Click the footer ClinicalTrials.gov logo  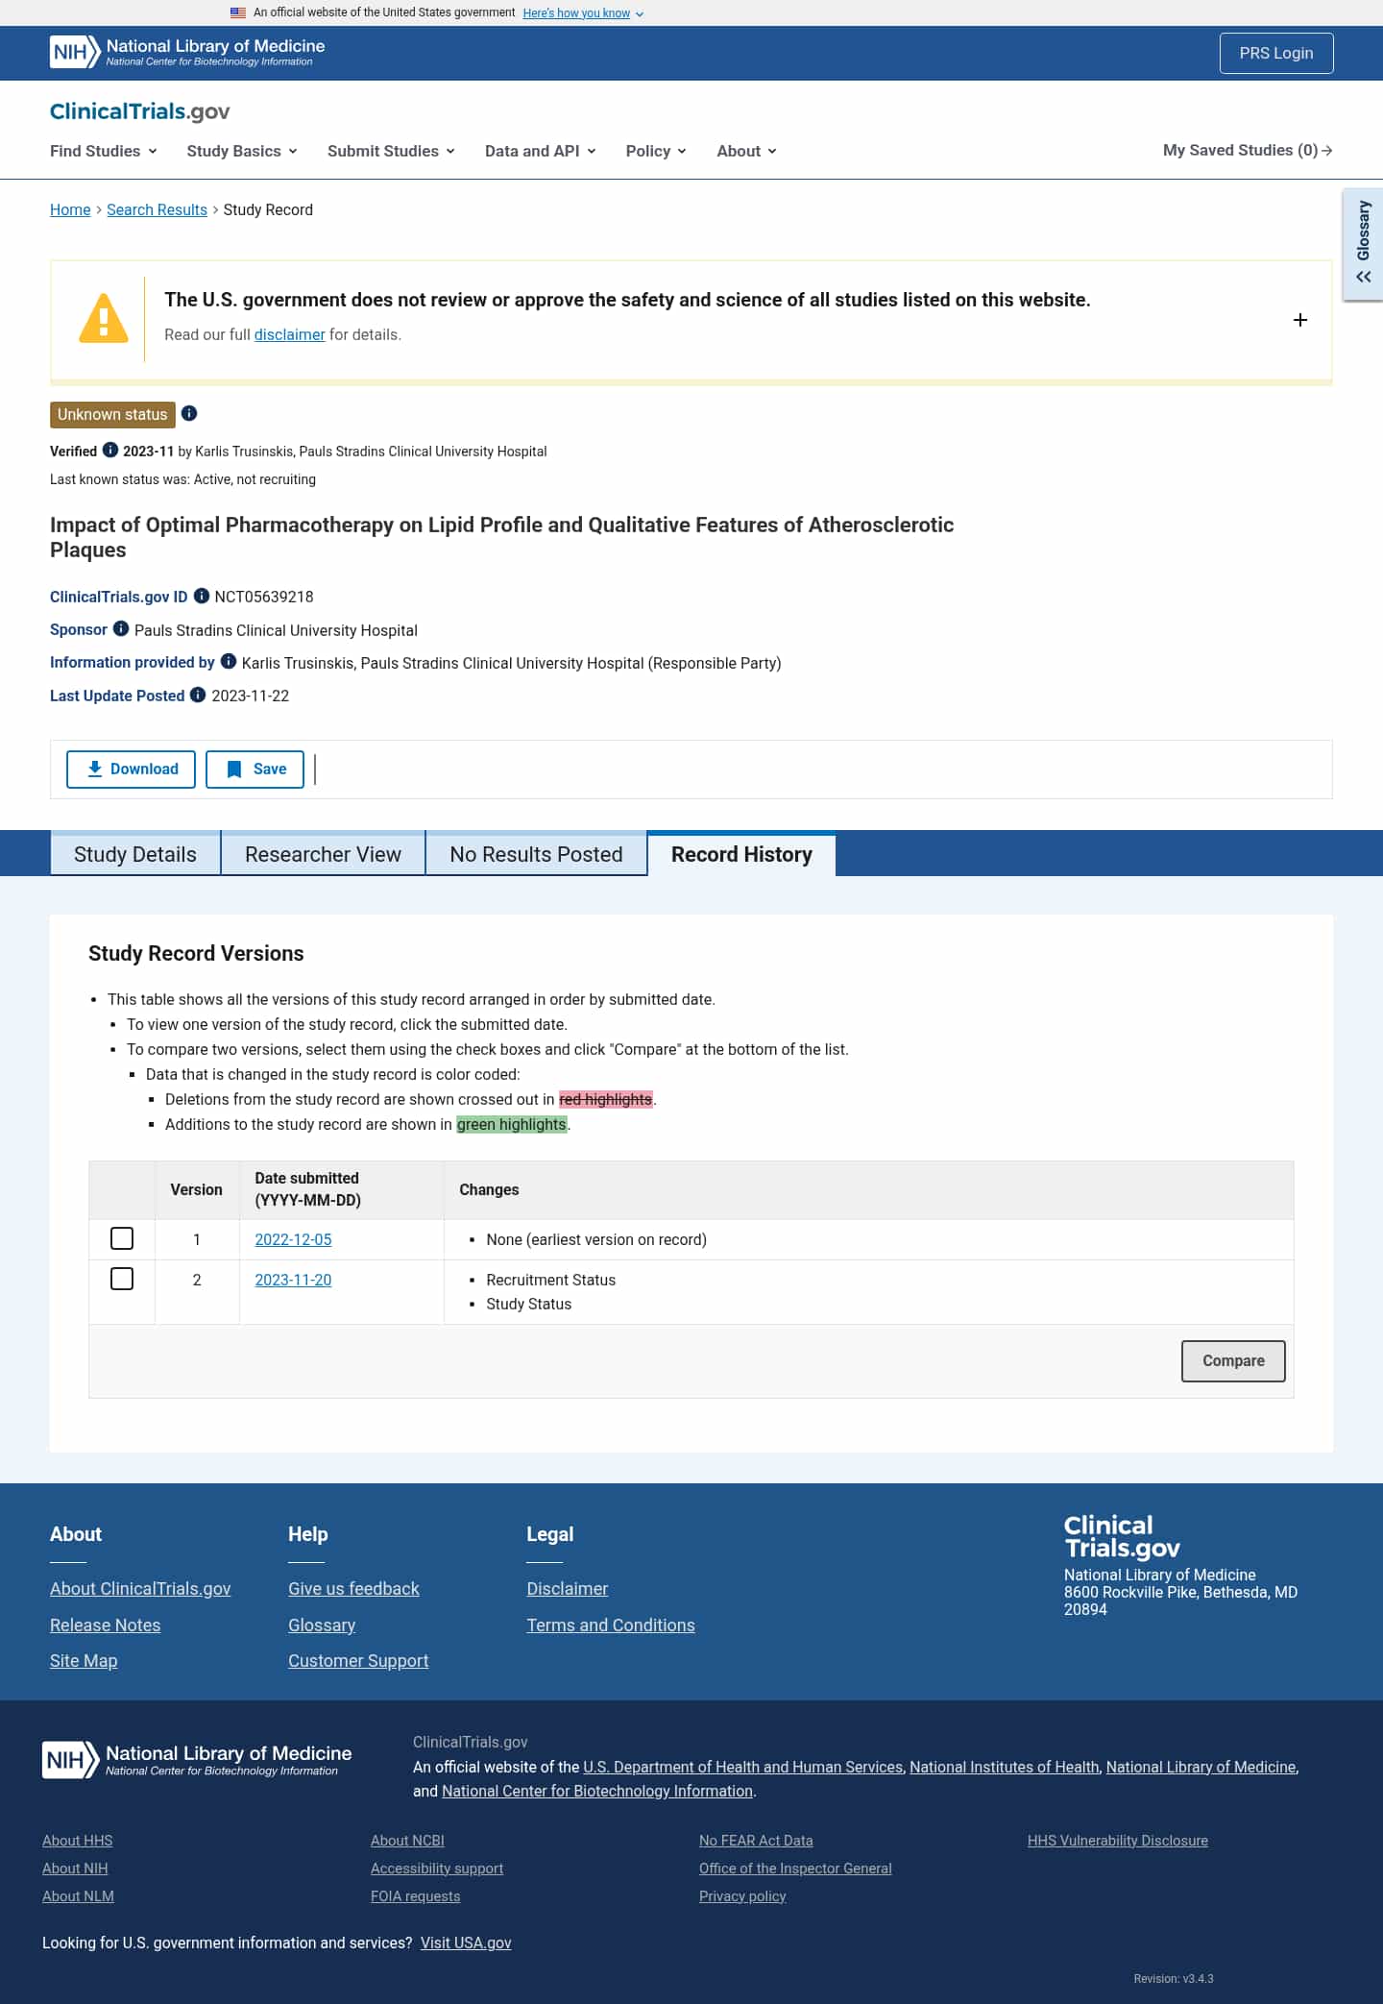[1122, 1536]
